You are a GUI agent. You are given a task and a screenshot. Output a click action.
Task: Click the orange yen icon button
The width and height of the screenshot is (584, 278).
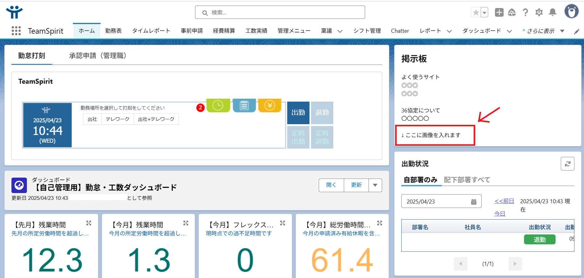pos(270,105)
